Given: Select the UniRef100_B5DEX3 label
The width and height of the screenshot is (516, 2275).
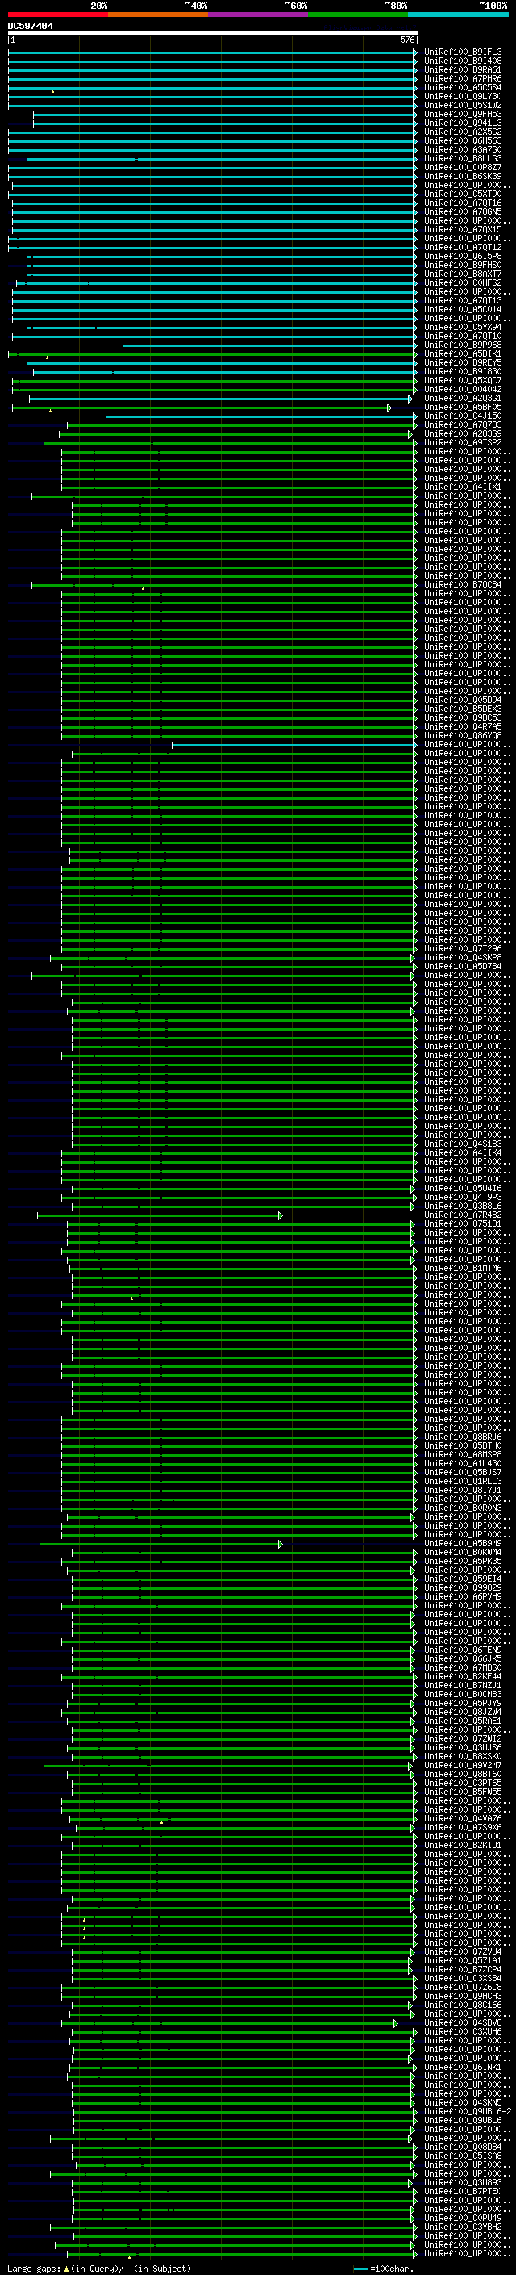Looking at the screenshot, I should click(463, 709).
